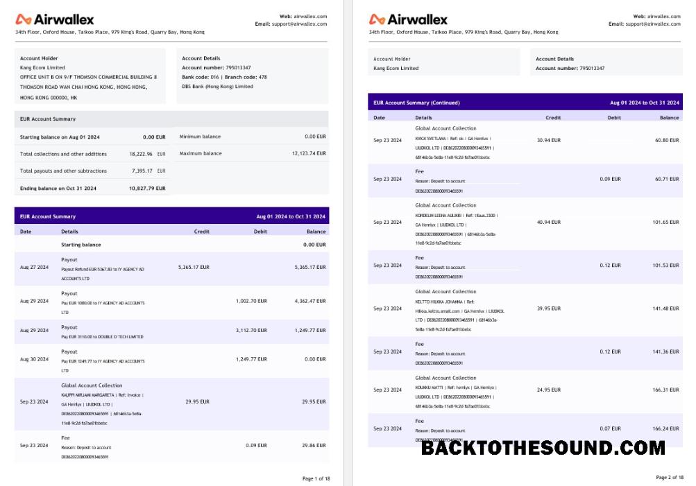This screenshot has height=486, width=696.
Task: Click the grey 'EUR Account Summary' heading
Action: tap(47, 119)
